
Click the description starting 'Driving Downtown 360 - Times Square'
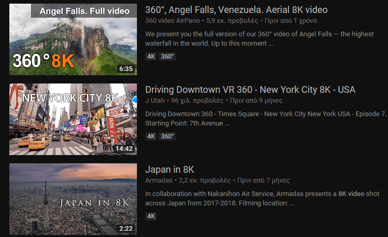tap(266, 119)
